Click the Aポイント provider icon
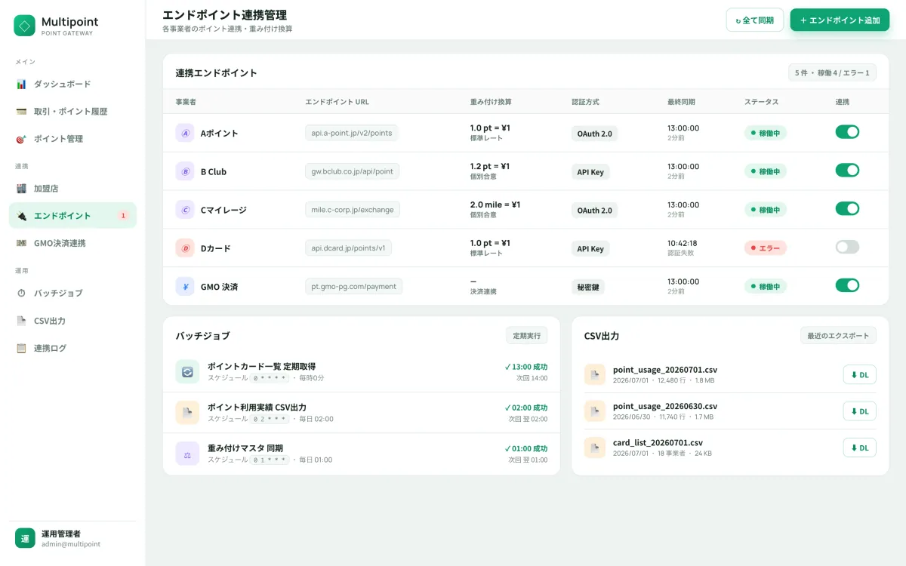The image size is (906, 566). [x=185, y=133]
